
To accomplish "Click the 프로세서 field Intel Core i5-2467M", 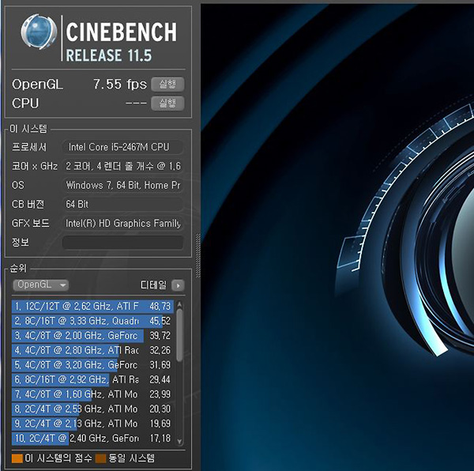I will tap(122, 147).
